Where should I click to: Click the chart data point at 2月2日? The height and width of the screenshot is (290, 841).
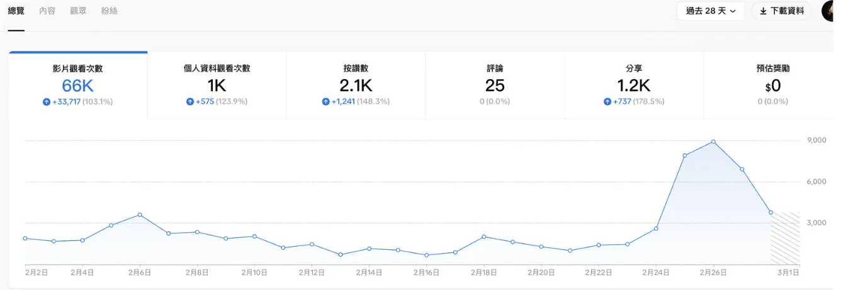point(25,239)
